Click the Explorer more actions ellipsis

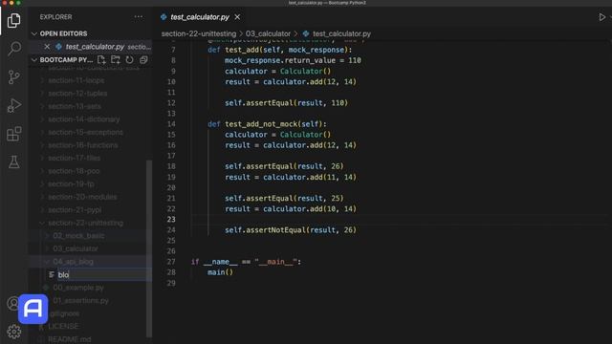(x=138, y=17)
